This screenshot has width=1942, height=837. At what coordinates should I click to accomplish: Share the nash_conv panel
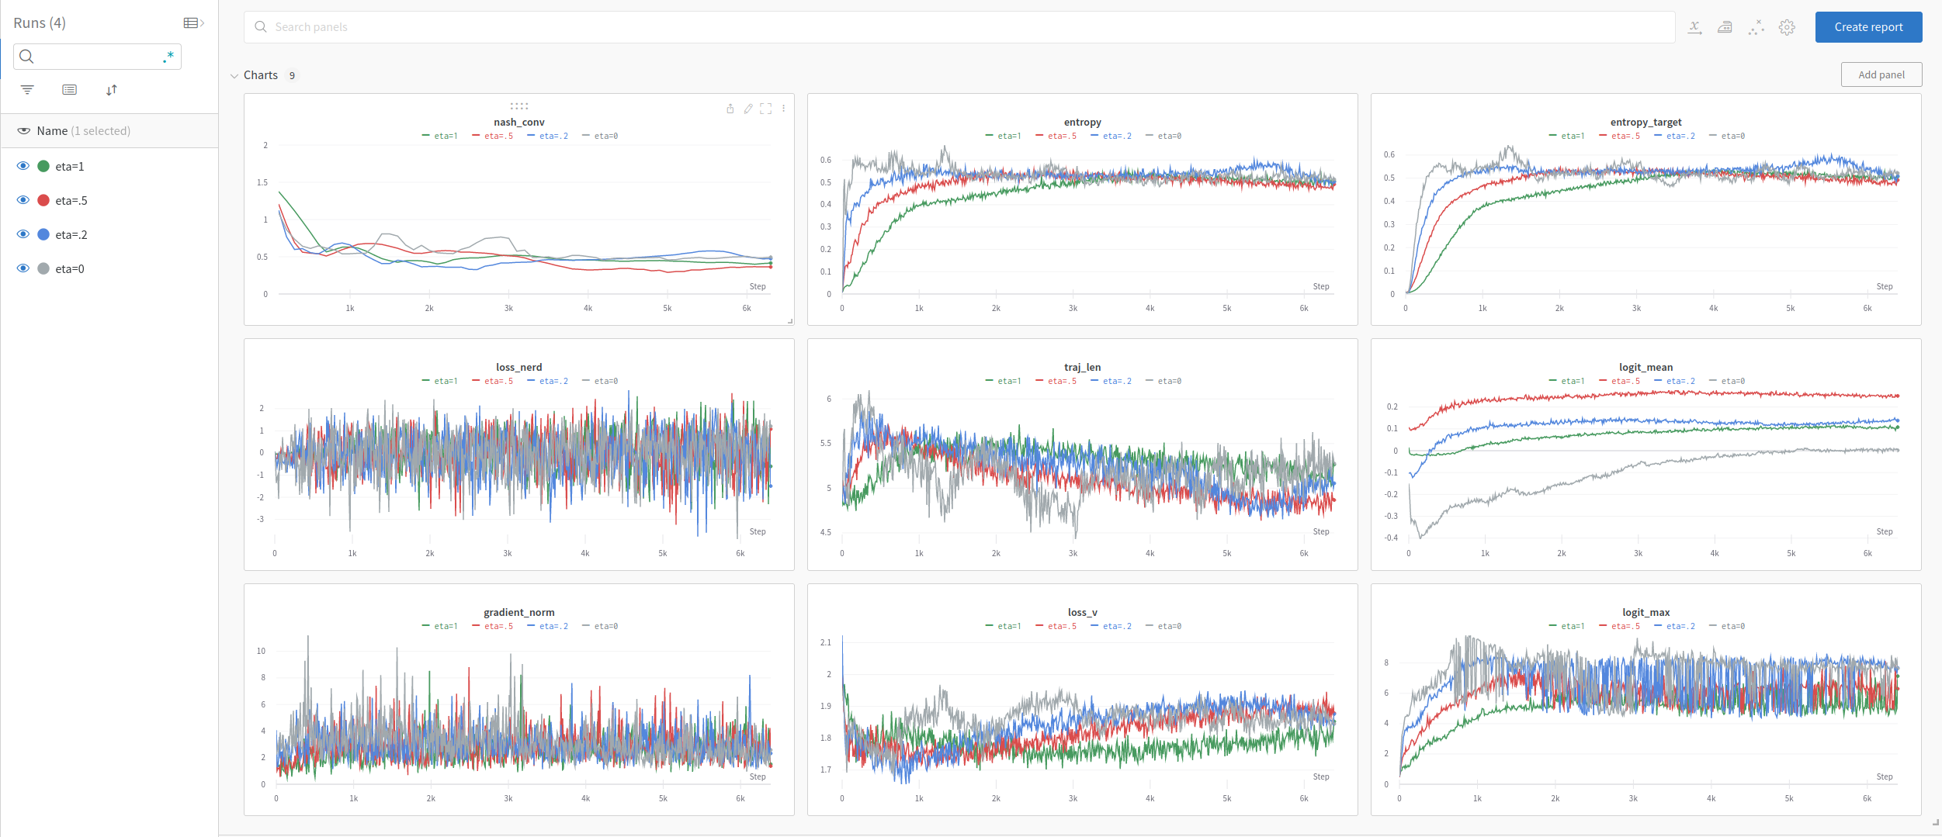click(730, 109)
